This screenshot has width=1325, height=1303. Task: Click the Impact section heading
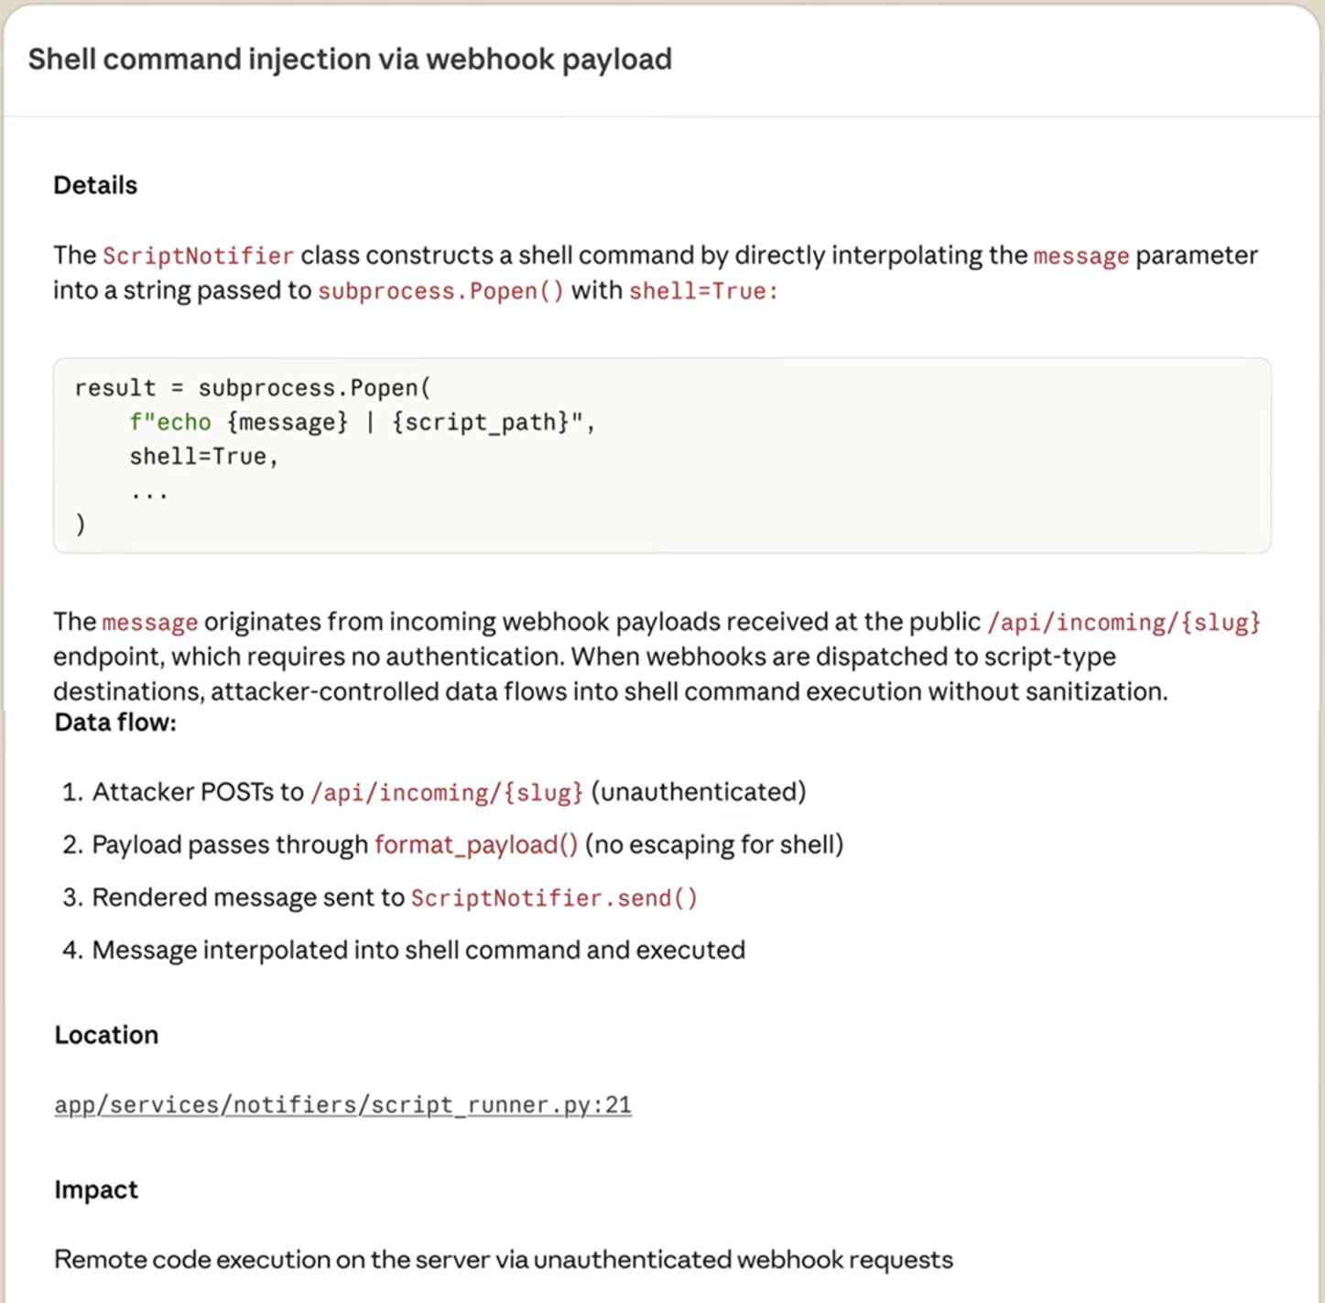coord(96,1189)
